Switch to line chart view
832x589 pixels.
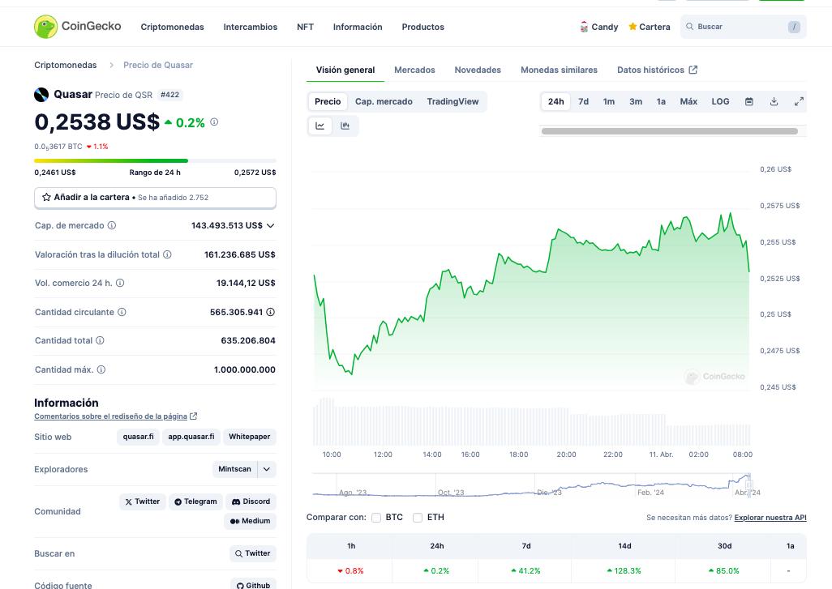click(320, 126)
